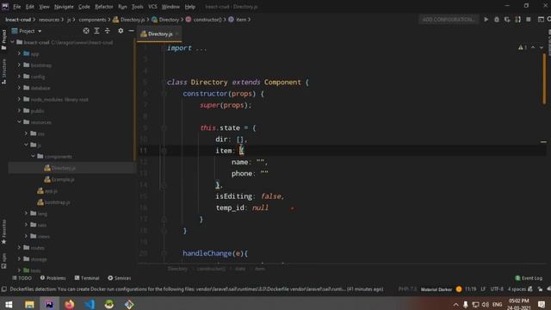551x310 pixels.
Task: Fold the constructor method in gutter
Action: [x=164, y=94]
